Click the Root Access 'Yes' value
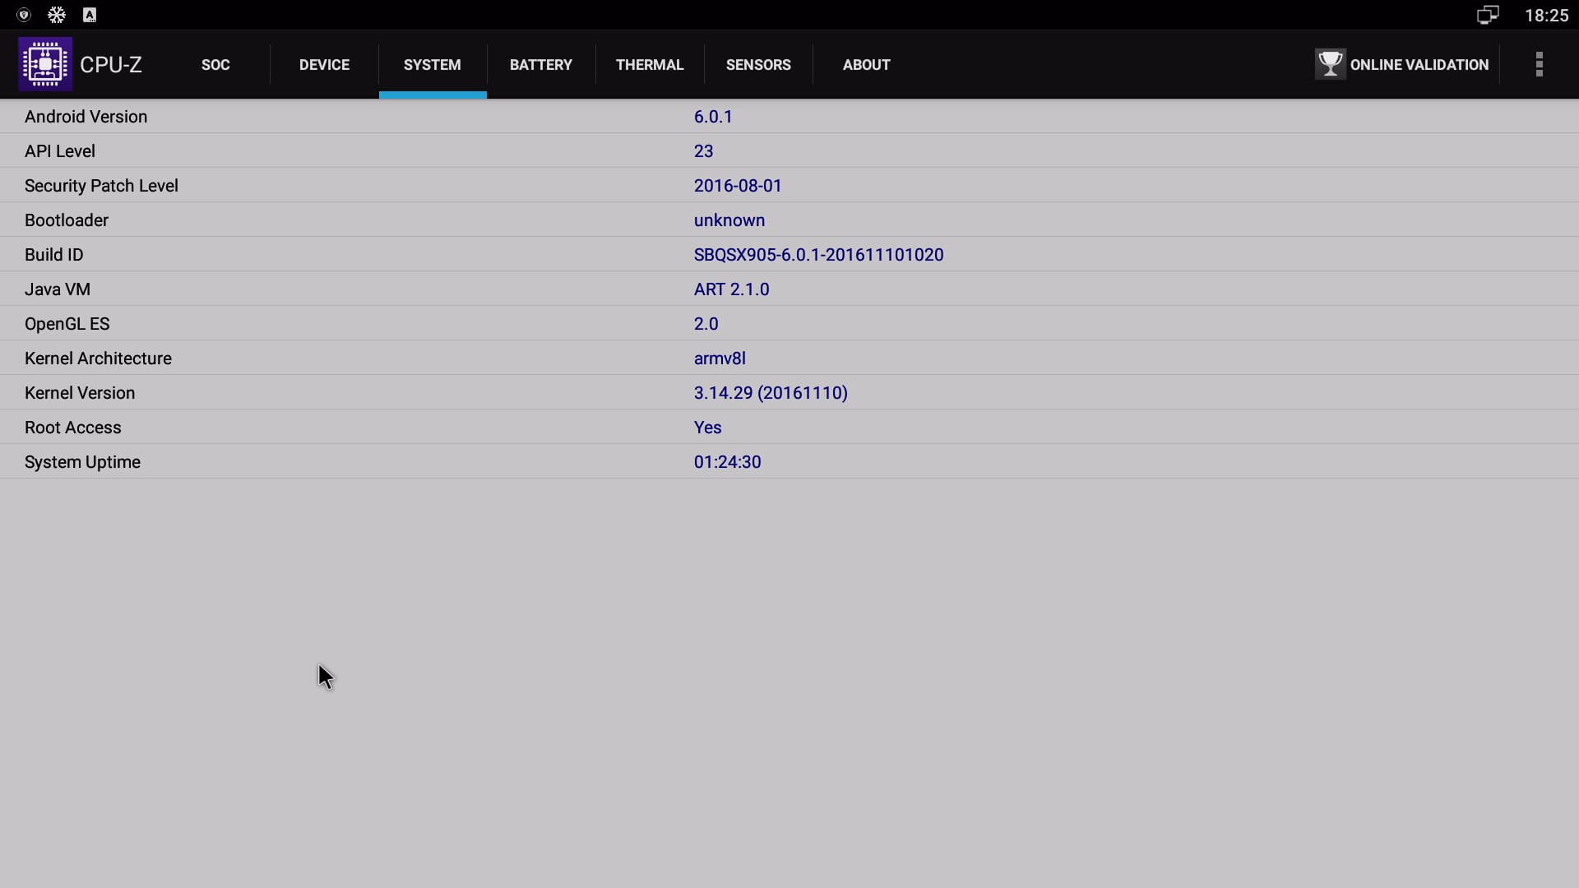1579x888 pixels. (707, 428)
